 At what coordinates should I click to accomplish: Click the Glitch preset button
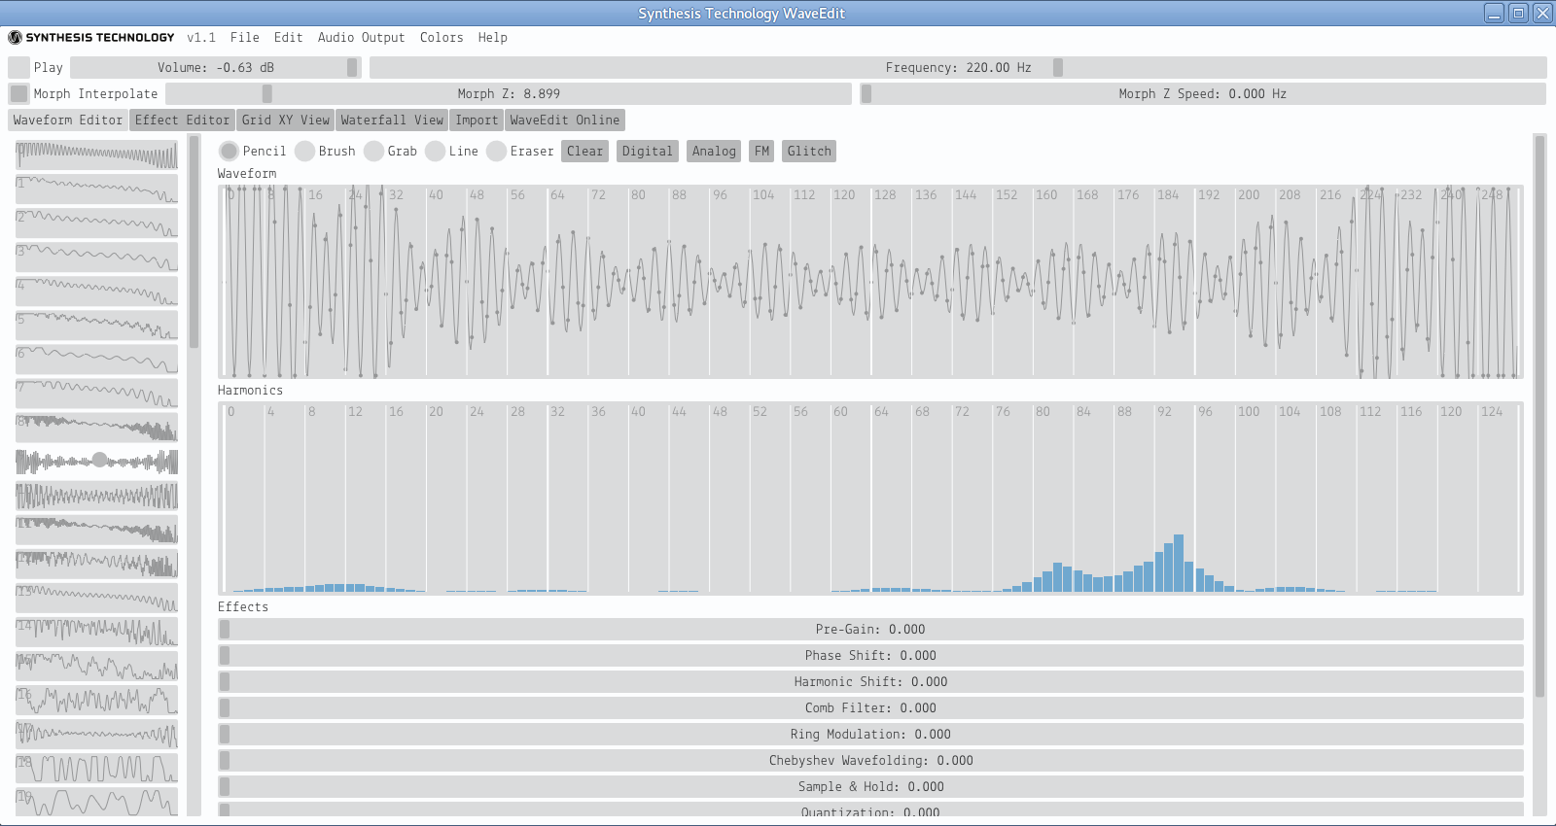(x=809, y=151)
